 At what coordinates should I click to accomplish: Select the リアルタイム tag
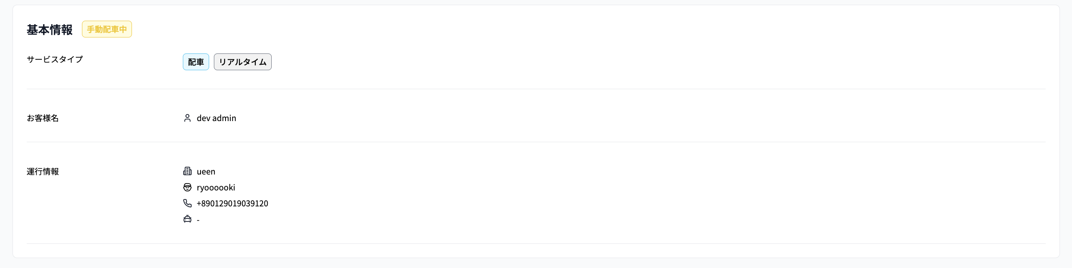243,62
